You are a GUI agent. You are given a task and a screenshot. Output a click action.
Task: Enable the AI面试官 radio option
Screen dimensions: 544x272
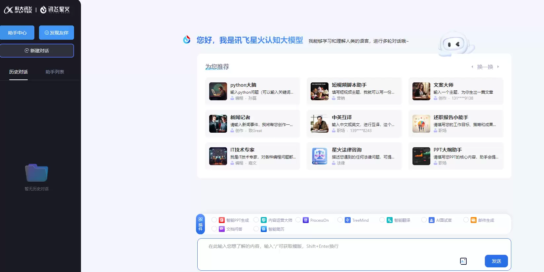(x=424, y=220)
